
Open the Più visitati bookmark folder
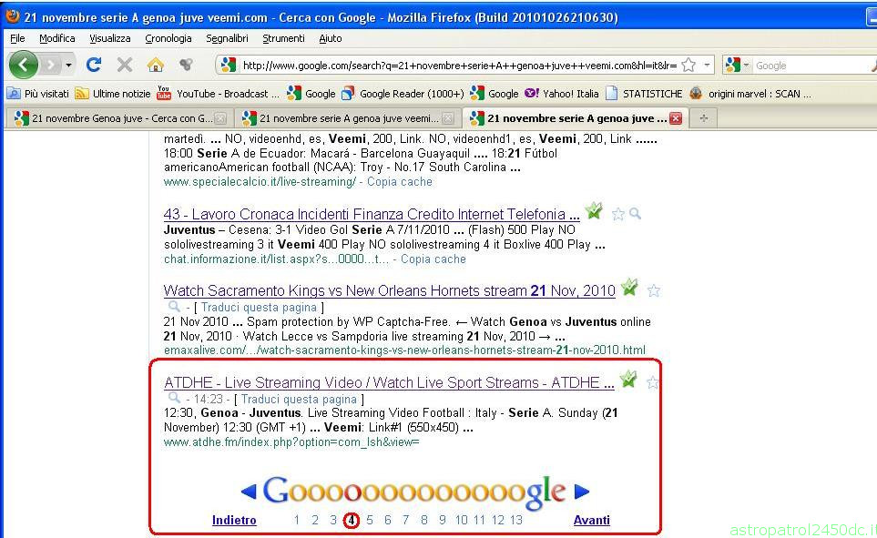(38, 94)
